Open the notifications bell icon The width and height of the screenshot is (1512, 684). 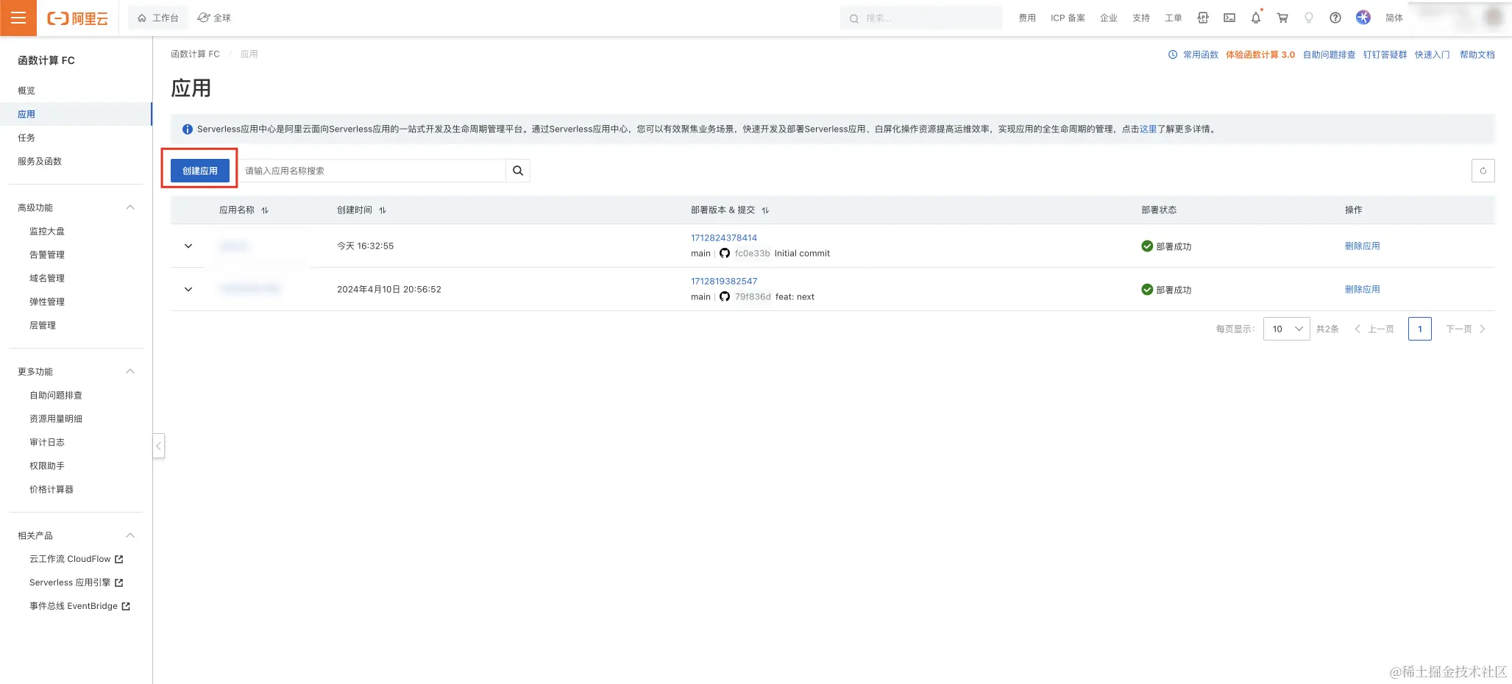[x=1255, y=18]
